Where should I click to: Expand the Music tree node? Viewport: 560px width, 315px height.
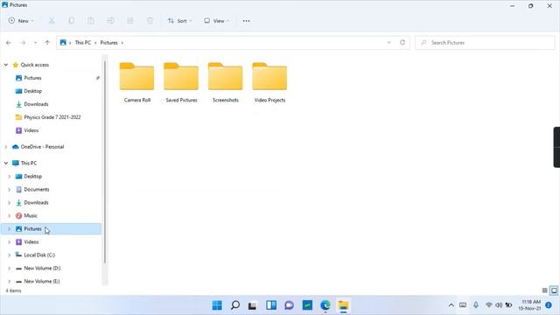coord(10,216)
